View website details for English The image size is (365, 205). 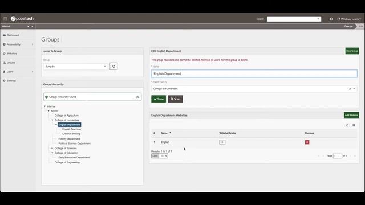coord(222,142)
